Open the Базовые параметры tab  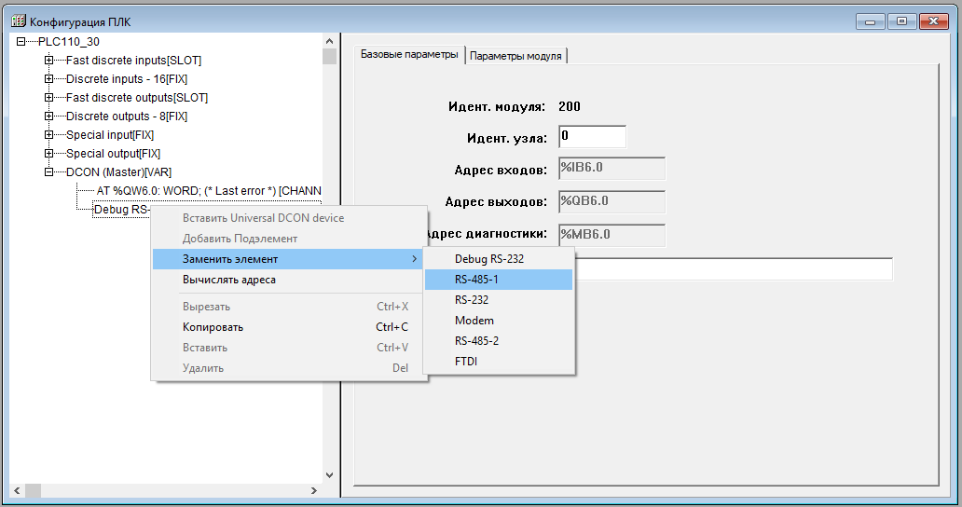(409, 55)
